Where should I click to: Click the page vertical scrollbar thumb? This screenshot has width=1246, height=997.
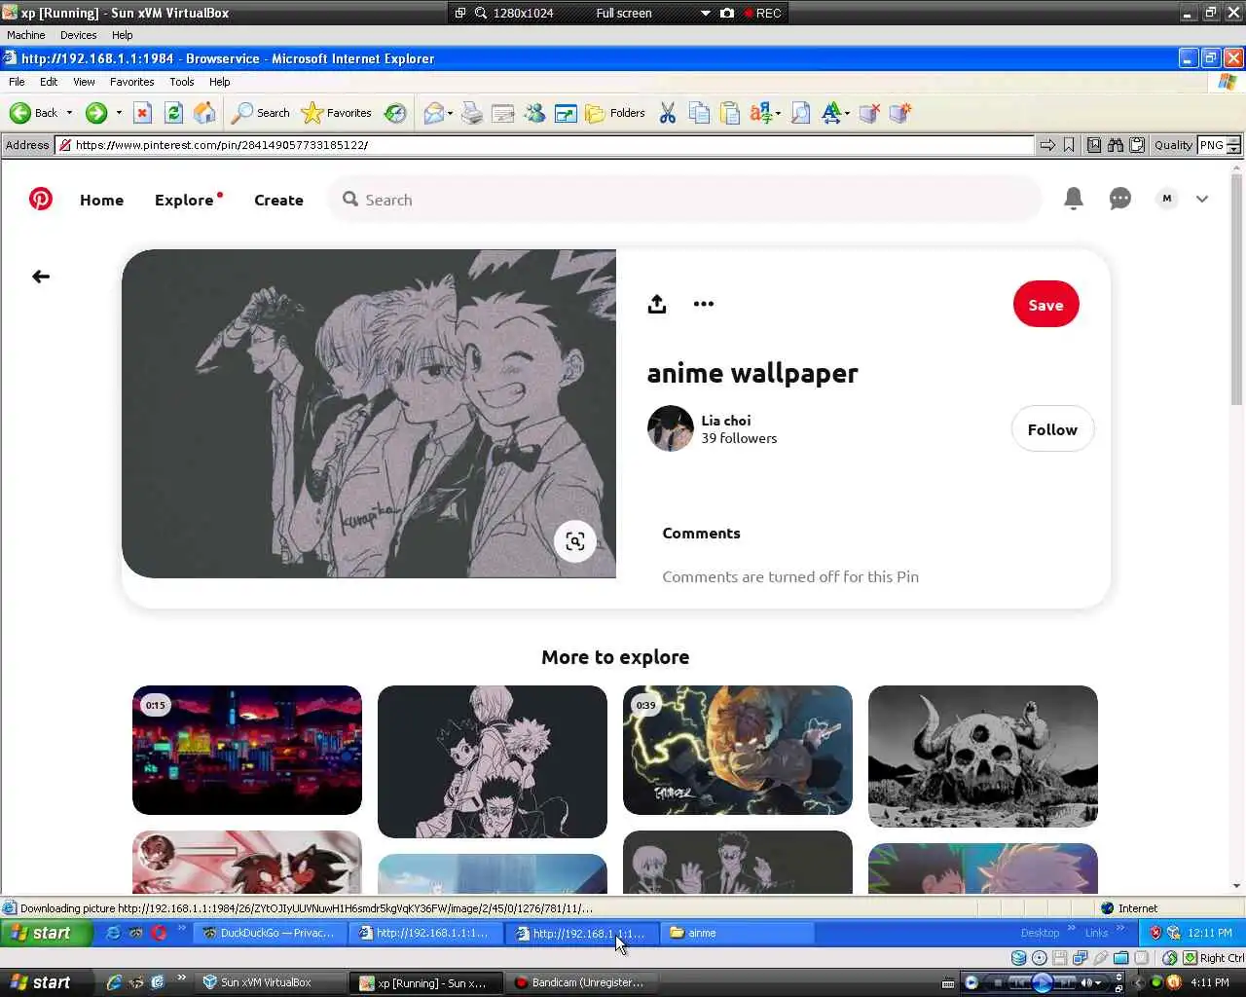1236,290
